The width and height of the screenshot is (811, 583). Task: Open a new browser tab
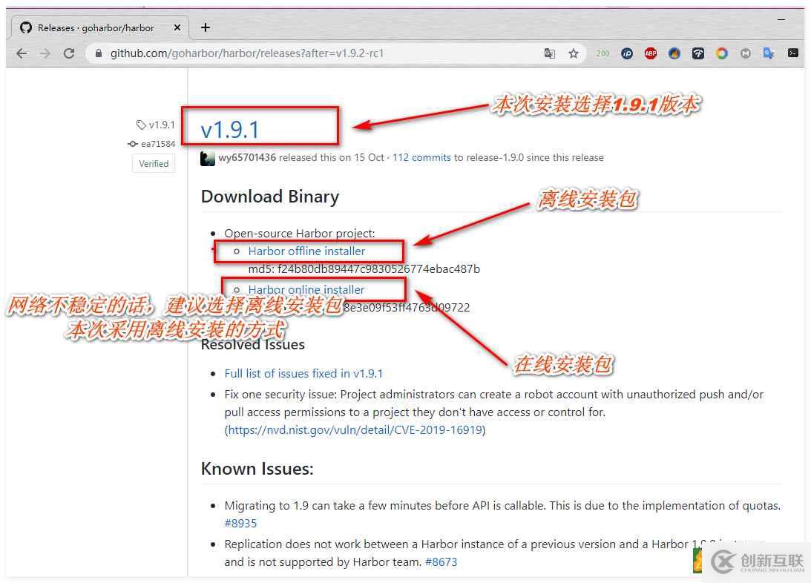[206, 27]
